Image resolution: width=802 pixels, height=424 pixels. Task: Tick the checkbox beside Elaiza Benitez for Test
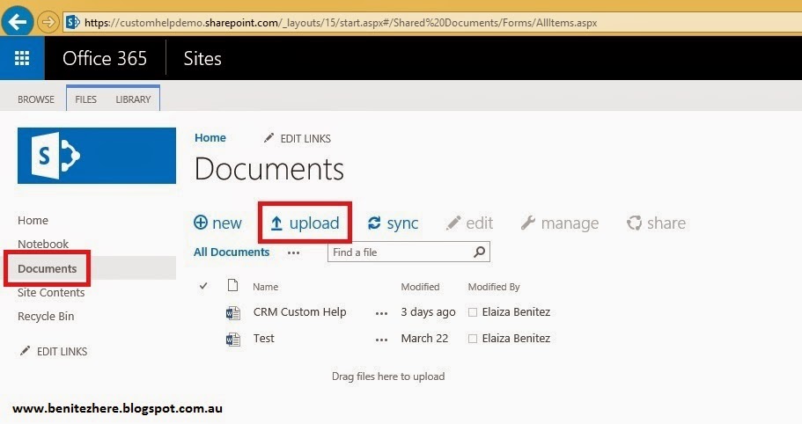point(473,338)
